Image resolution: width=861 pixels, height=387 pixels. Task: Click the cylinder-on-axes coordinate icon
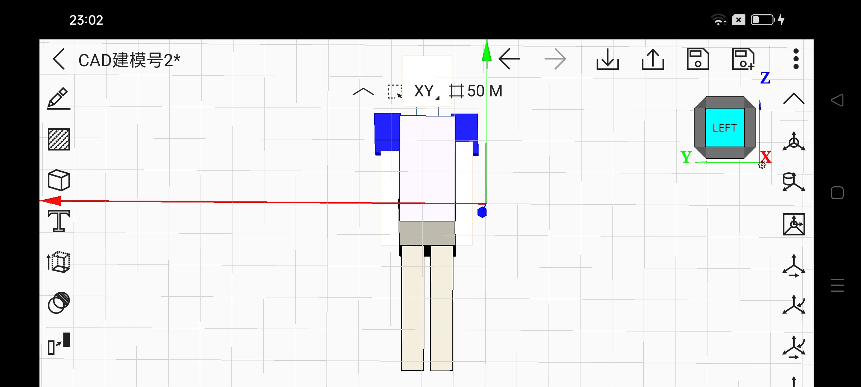click(794, 182)
